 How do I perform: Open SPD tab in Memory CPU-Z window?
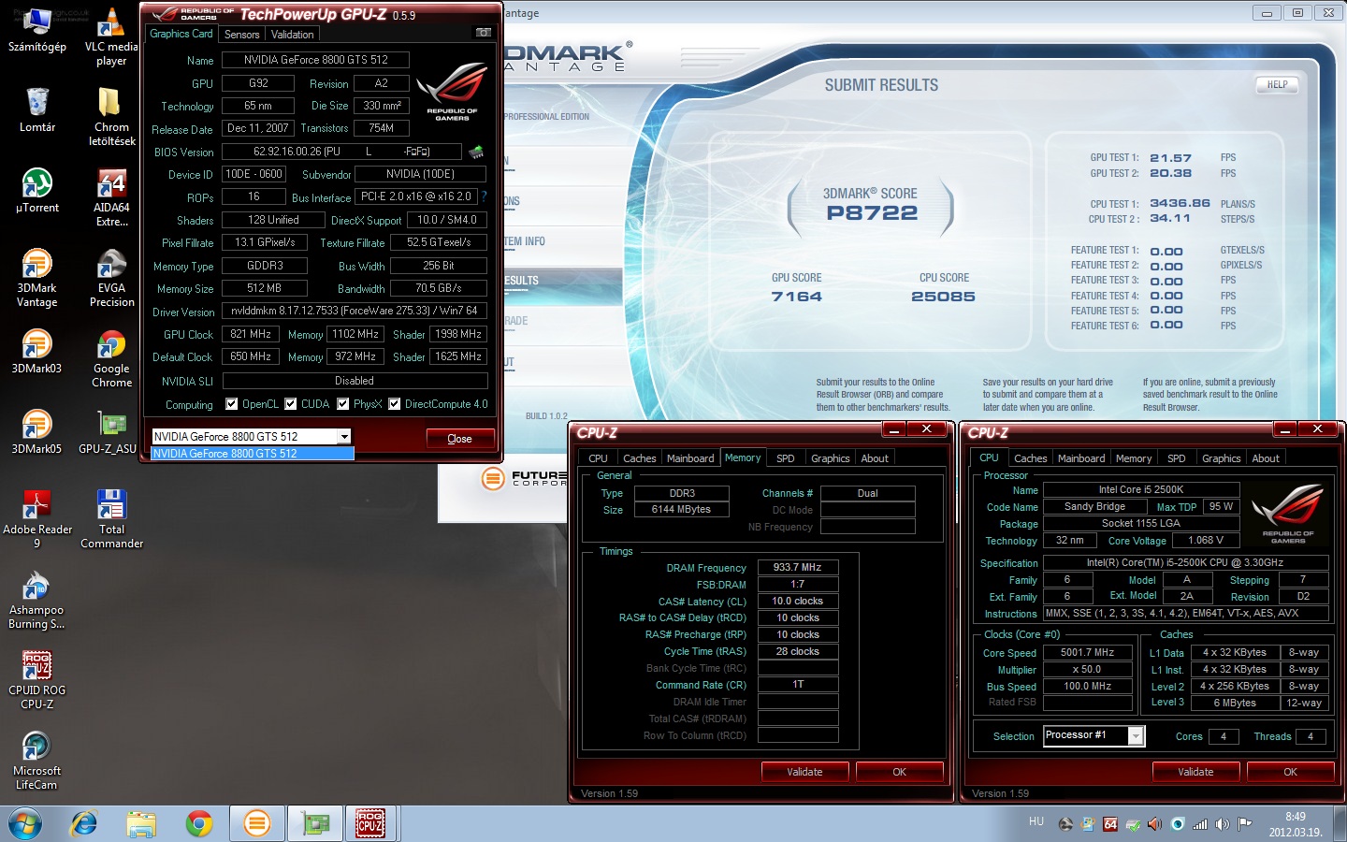[786, 458]
